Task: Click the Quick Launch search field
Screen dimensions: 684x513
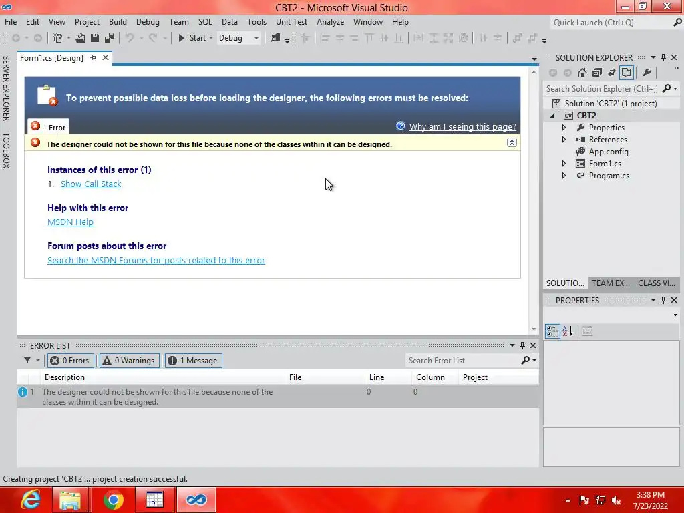Action: point(611,22)
